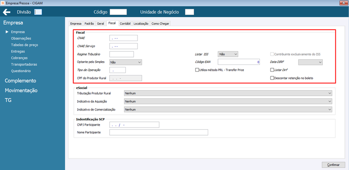Click the Divisão input field
Viewport: 349px width, 170px height.
click(38, 12)
